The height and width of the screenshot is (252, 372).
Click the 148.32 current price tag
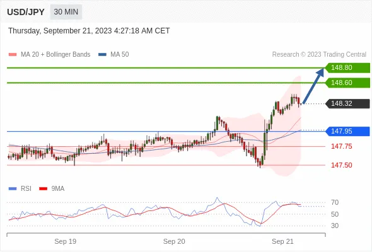[x=347, y=103]
